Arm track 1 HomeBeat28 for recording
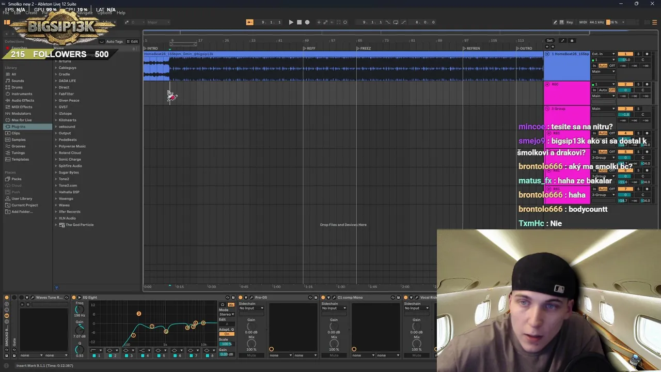The height and width of the screenshot is (372, 661). point(647,54)
